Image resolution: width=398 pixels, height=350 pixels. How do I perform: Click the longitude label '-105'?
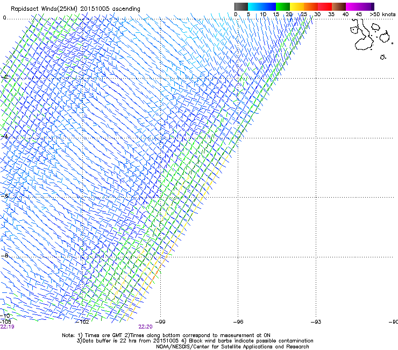(x=5, y=321)
